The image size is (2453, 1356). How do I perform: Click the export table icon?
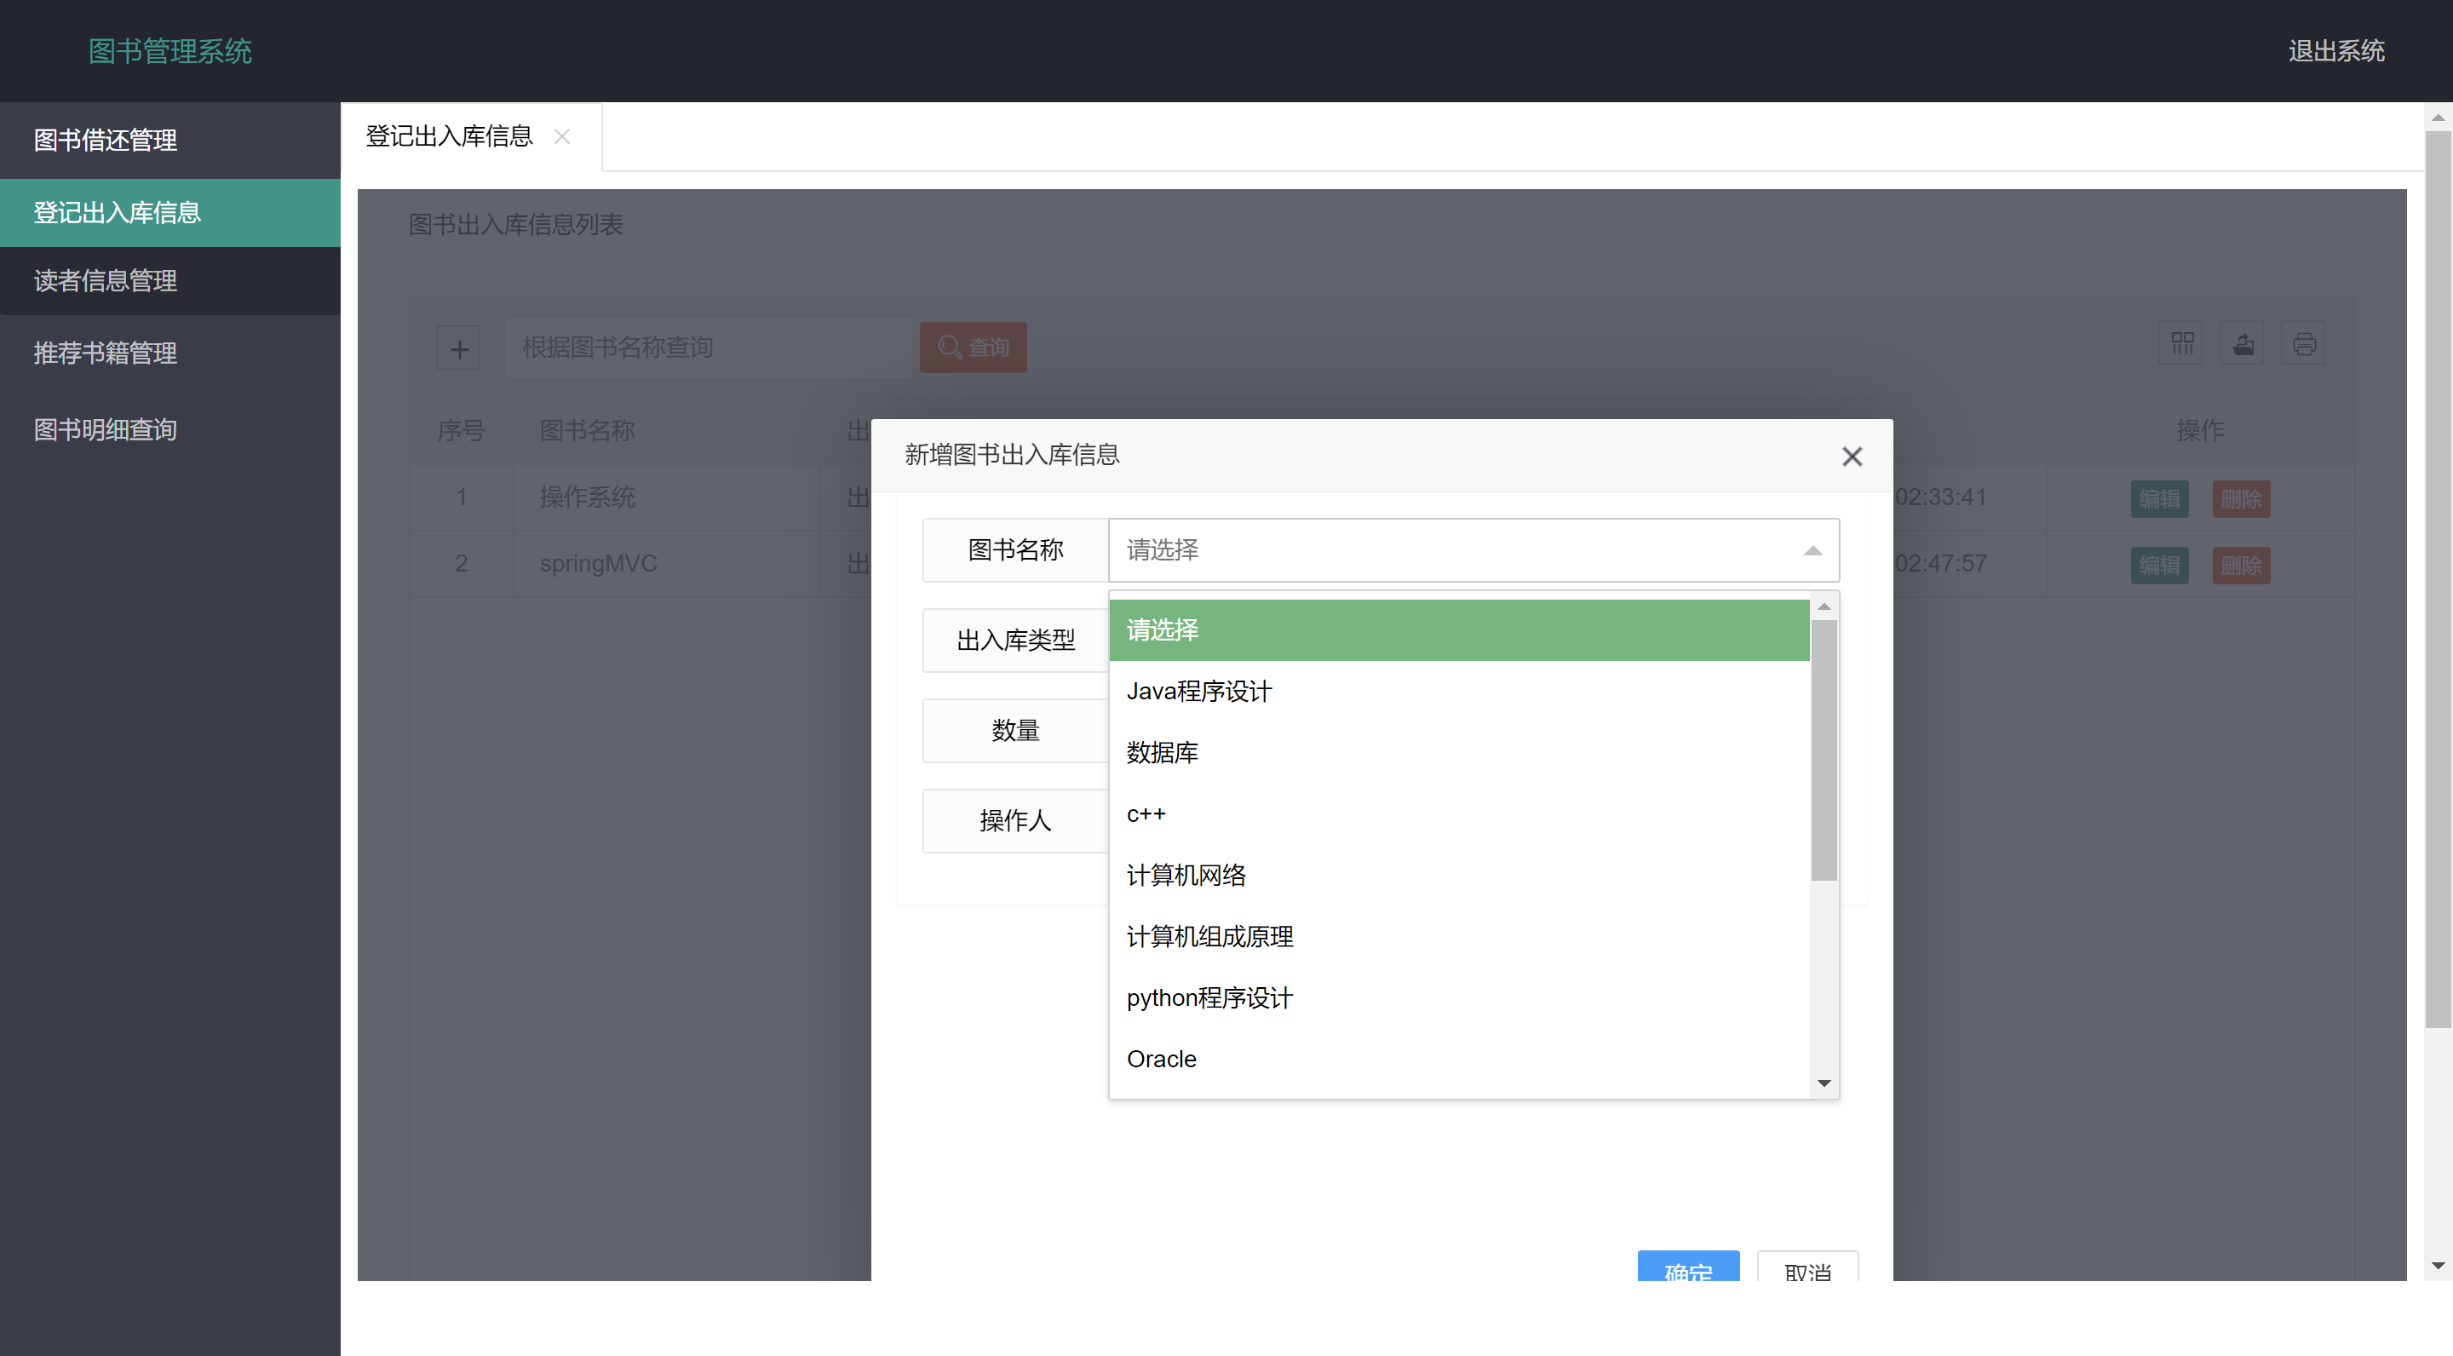click(x=2243, y=344)
